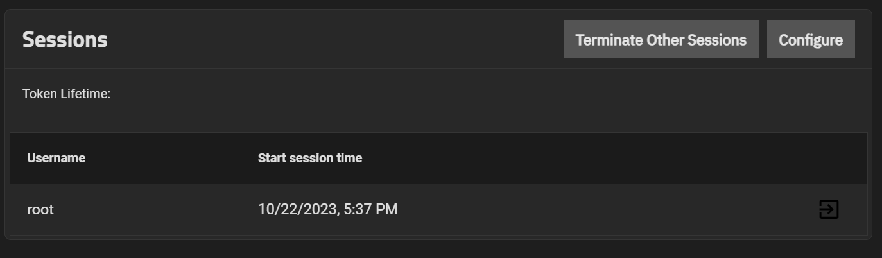
Task: End all other sessions with Terminate button
Action: click(x=661, y=39)
